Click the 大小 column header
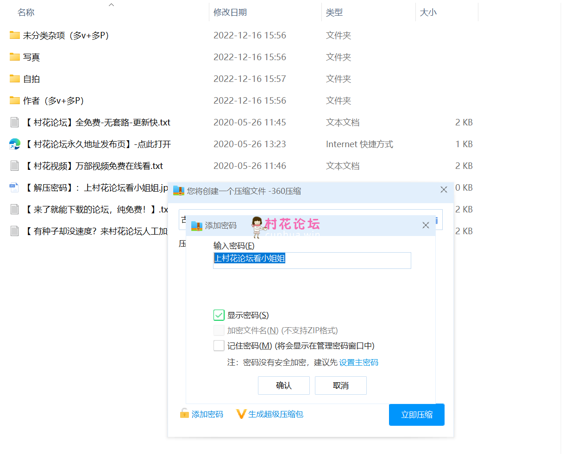Viewport: 571px width, 454px height. tap(428, 12)
